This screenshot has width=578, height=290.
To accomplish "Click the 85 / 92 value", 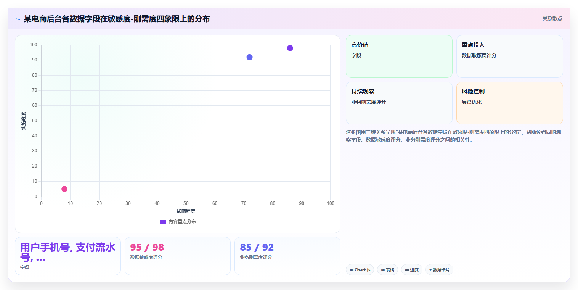I will 257,247.
